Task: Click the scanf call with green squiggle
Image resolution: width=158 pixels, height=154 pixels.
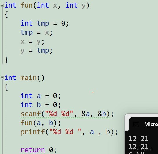Action: tap(67, 114)
